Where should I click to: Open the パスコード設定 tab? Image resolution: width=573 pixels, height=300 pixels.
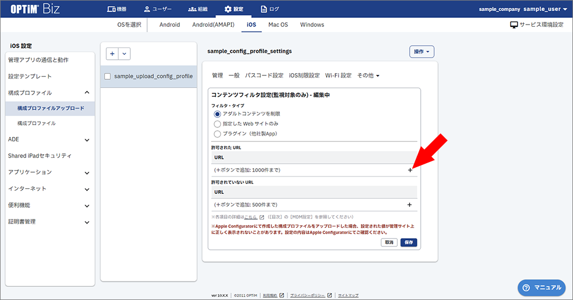tap(264, 75)
